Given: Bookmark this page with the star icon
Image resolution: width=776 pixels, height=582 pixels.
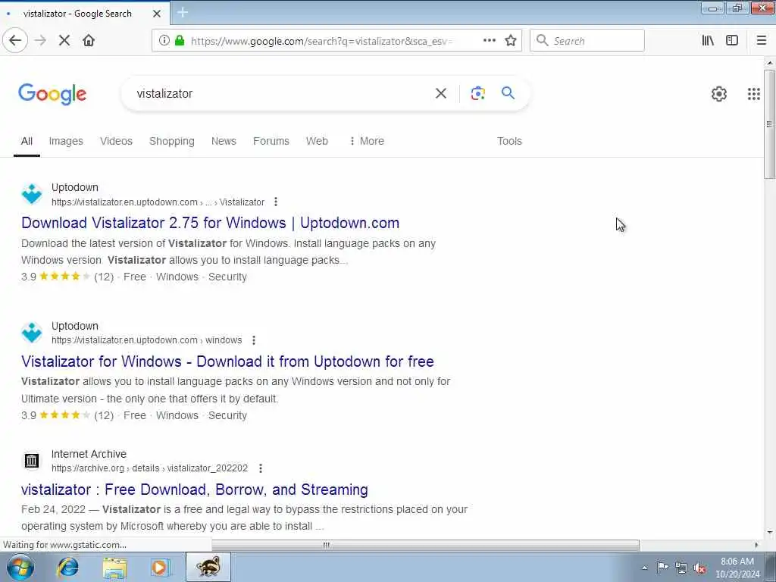Looking at the screenshot, I should click(x=511, y=41).
